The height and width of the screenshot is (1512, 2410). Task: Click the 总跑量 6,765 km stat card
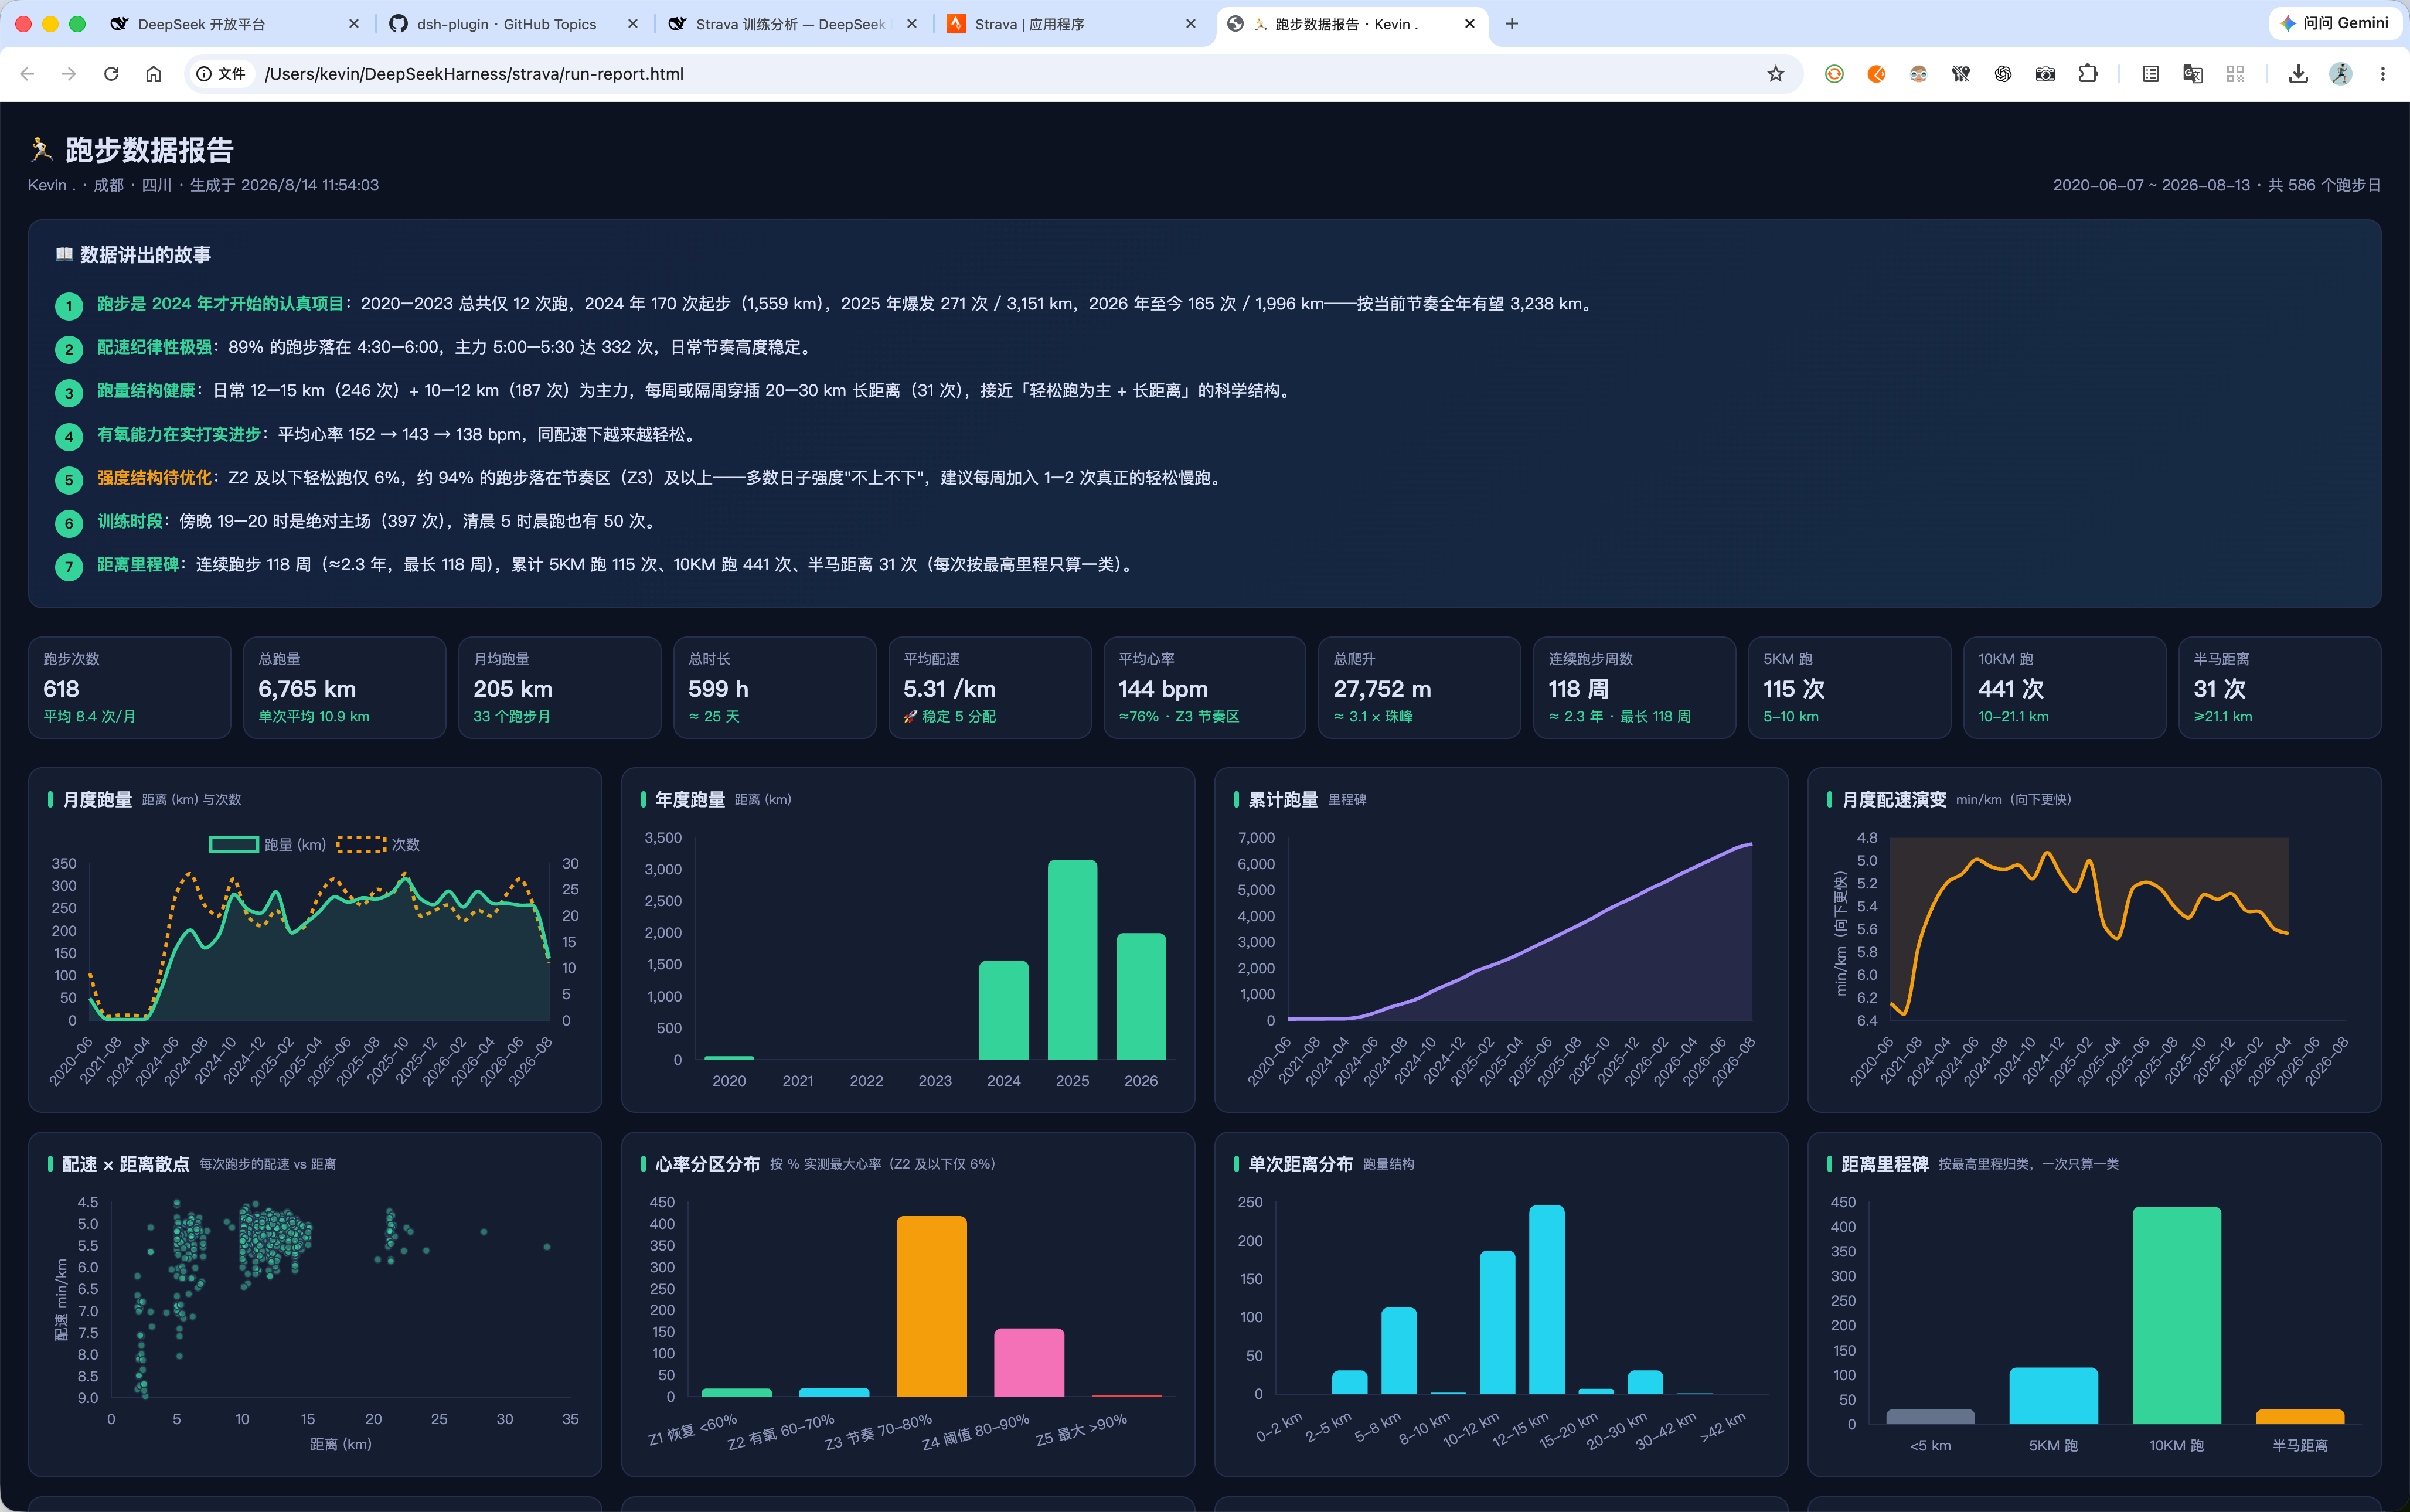[x=345, y=688]
